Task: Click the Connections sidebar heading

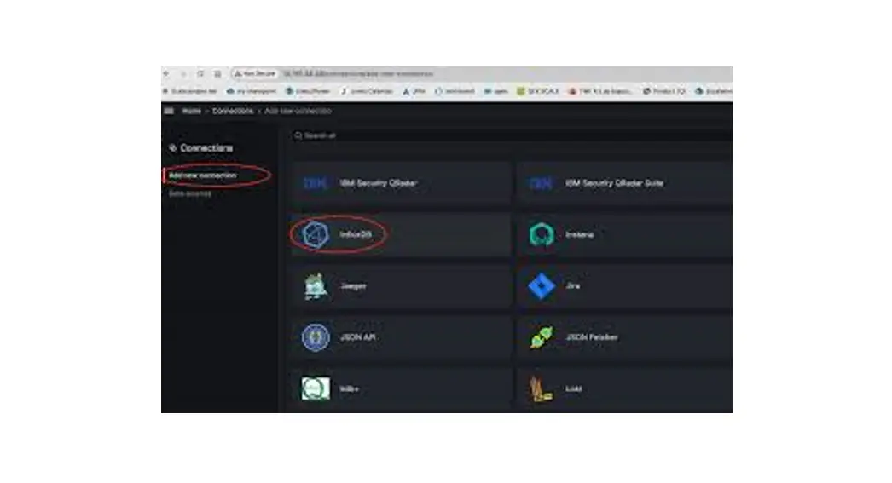Action: [x=206, y=147]
